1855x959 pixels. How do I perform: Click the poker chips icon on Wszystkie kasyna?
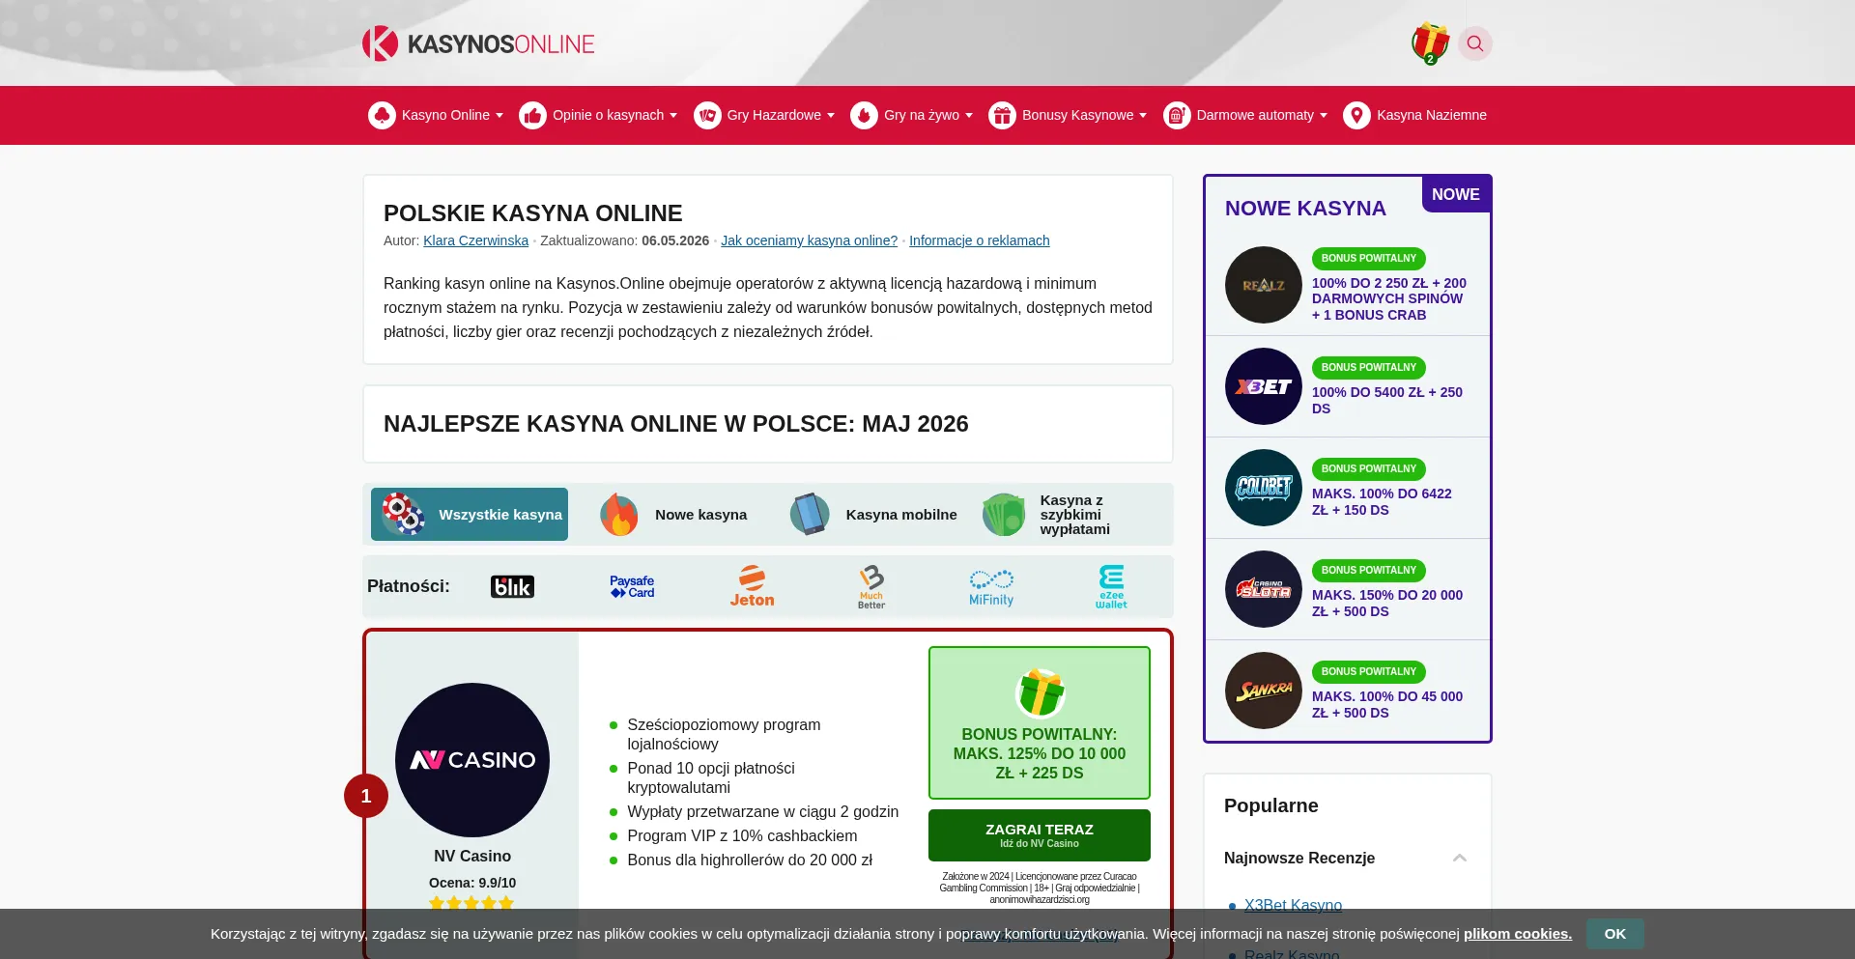pyautogui.click(x=403, y=514)
